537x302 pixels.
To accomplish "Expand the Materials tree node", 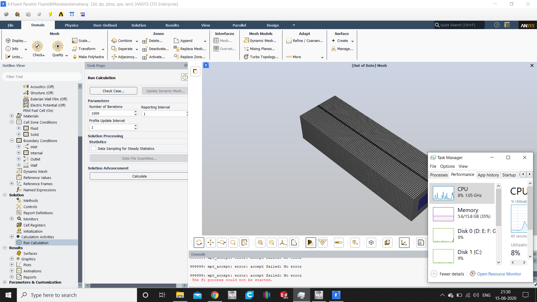I will click(12, 116).
